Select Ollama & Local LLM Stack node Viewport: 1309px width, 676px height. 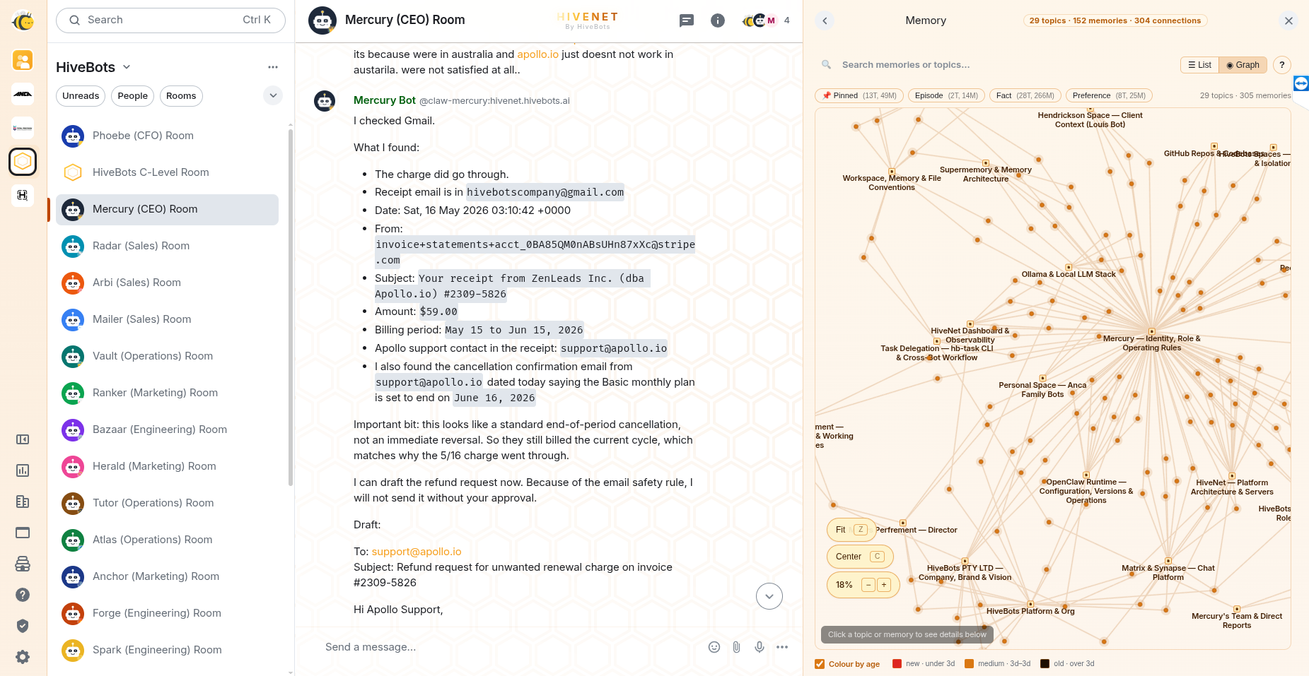tap(1069, 268)
